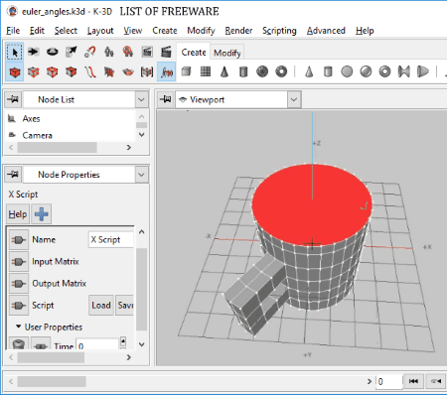Click the Name property connector plug icon
Image resolution: width=447 pixels, height=395 pixels.
pyautogui.click(x=19, y=240)
